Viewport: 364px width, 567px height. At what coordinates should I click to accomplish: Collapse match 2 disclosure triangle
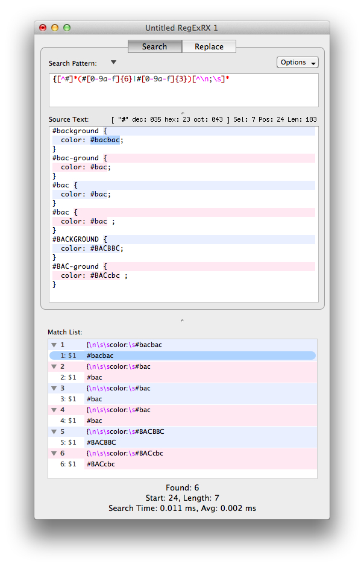(x=54, y=367)
